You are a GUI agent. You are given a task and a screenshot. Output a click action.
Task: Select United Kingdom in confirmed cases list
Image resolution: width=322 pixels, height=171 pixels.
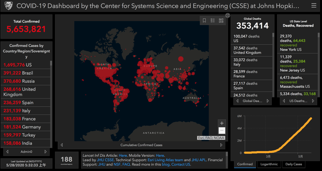point(25,92)
